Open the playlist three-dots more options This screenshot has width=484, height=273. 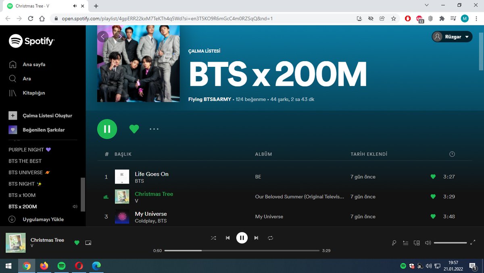[154, 129]
